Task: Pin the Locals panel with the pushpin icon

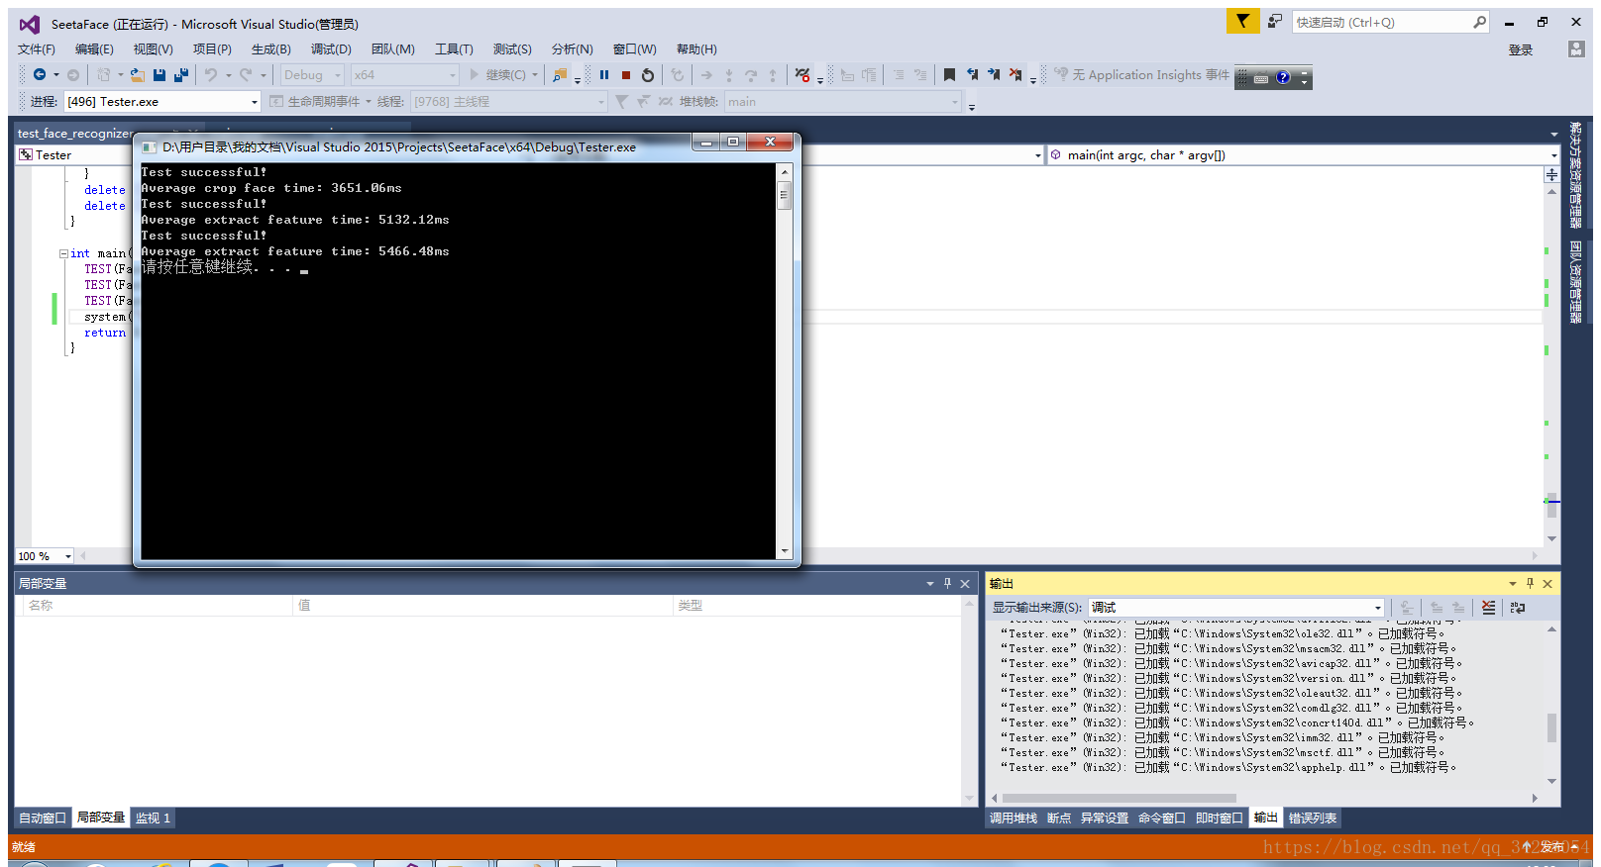Action: coord(947,584)
